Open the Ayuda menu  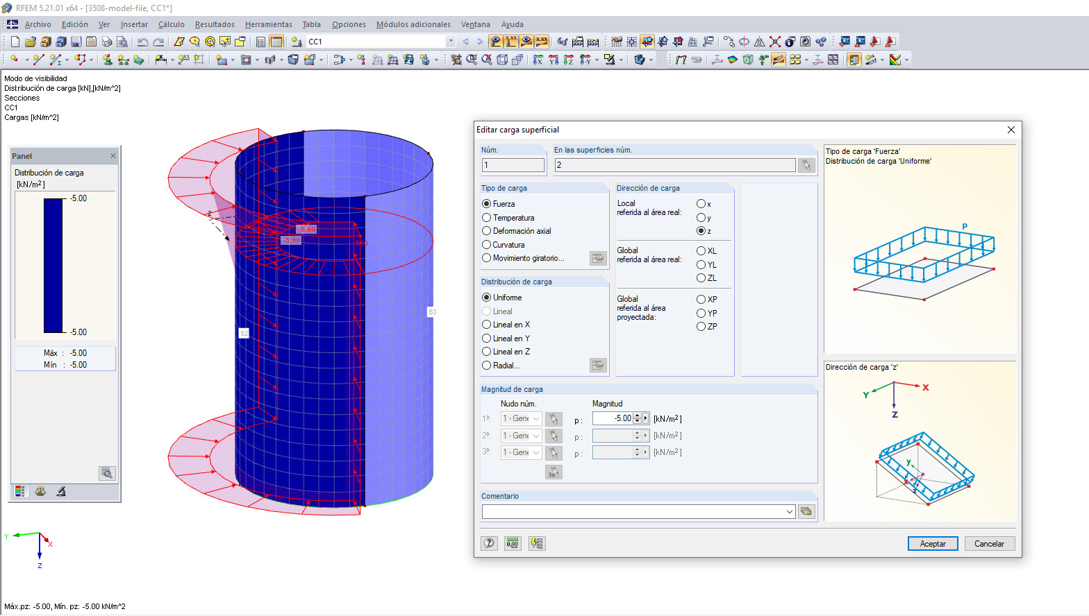(x=513, y=24)
